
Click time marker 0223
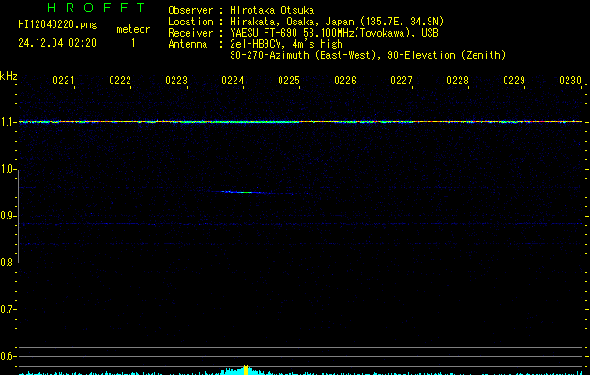click(x=175, y=81)
